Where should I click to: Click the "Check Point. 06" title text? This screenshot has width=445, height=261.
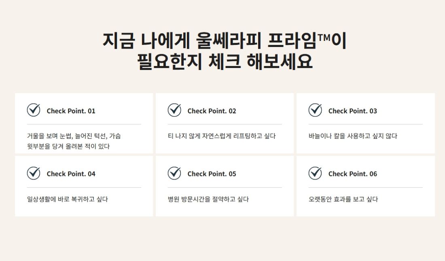pyautogui.click(x=352, y=174)
